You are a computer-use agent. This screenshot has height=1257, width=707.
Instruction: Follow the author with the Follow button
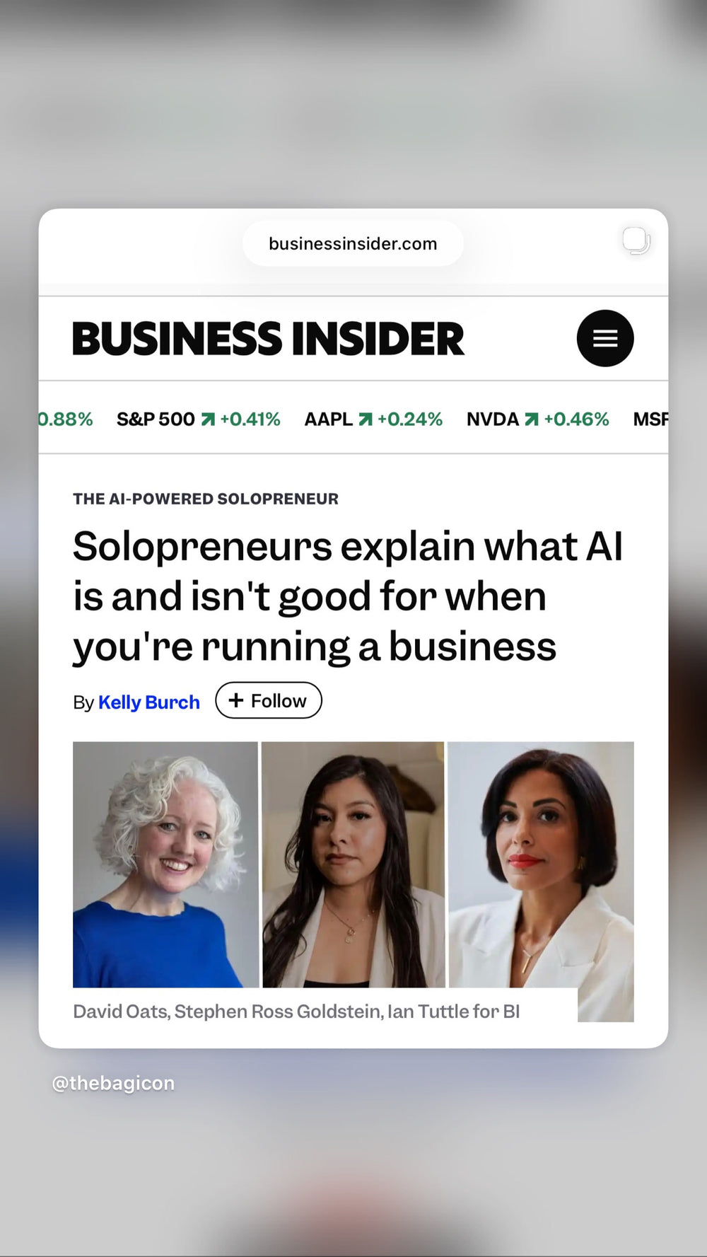(268, 700)
